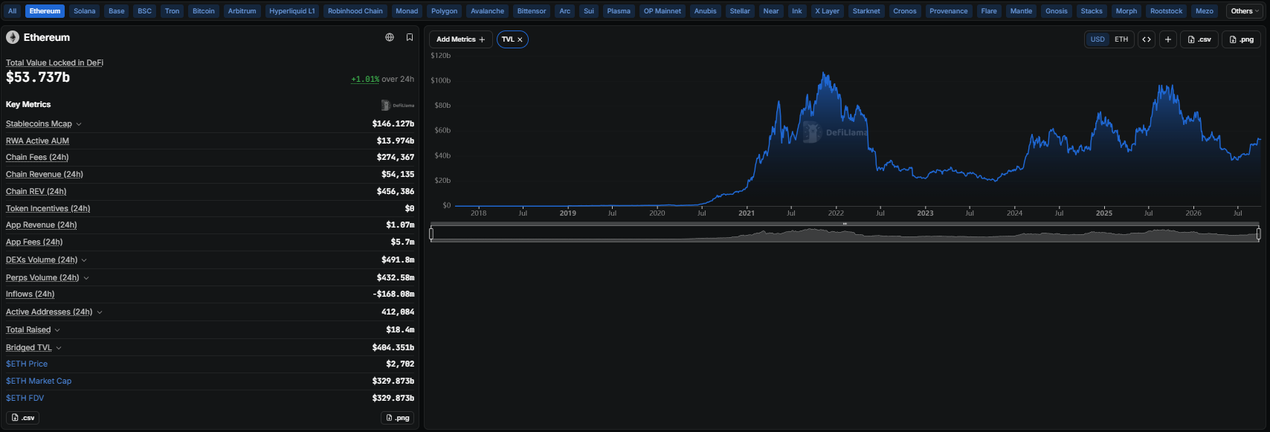1270x432 pixels.
Task: Open the $ETH FDV link
Action: tap(25, 399)
